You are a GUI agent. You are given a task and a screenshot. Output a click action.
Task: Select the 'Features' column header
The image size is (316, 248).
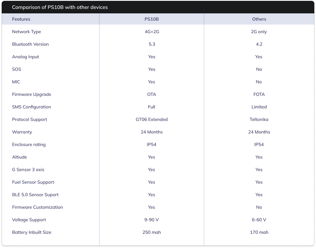coord(21,19)
